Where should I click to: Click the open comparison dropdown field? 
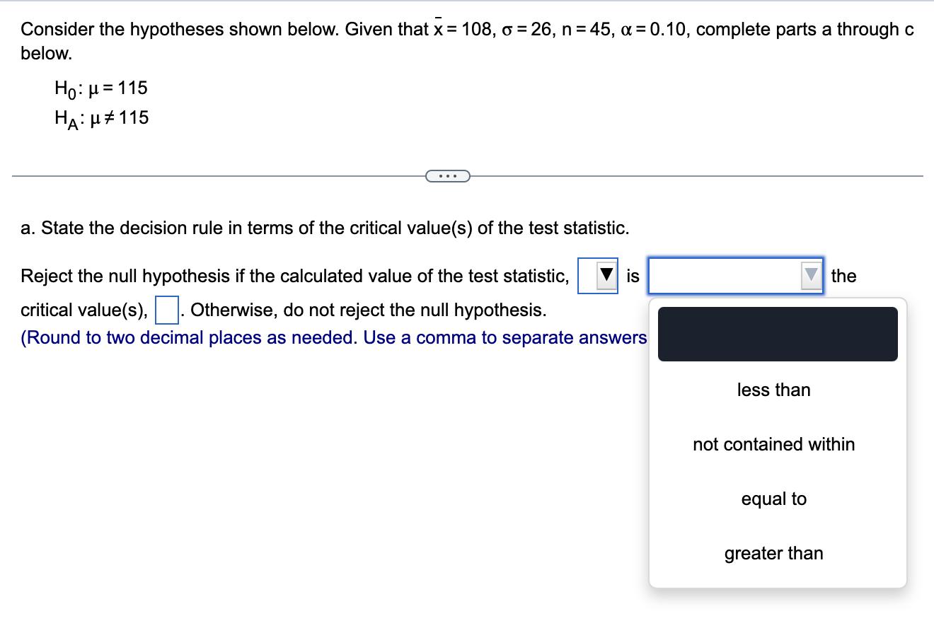click(729, 276)
